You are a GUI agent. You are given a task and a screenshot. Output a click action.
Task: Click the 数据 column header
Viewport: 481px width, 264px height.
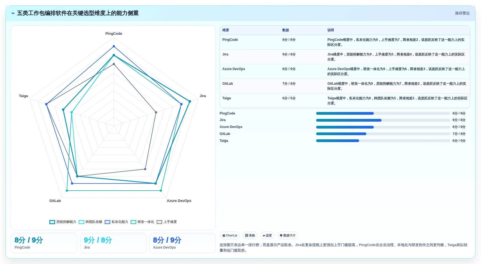point(286,30)
